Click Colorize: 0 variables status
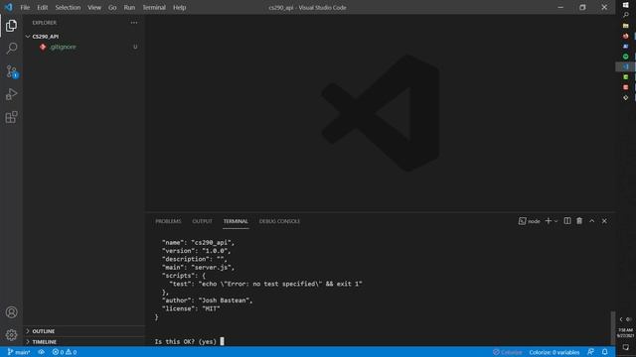 pos(555,352)
